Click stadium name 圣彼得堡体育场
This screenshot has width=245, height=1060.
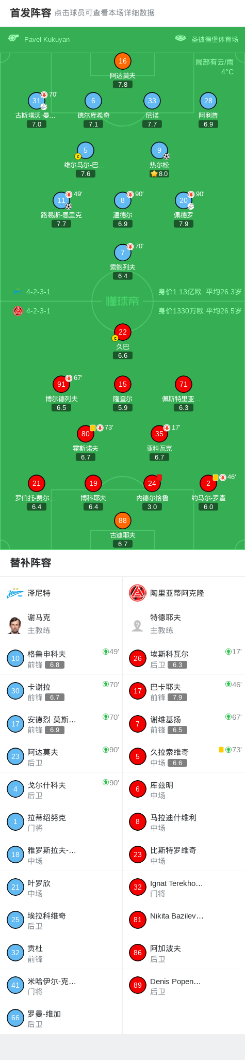point(215,39)
